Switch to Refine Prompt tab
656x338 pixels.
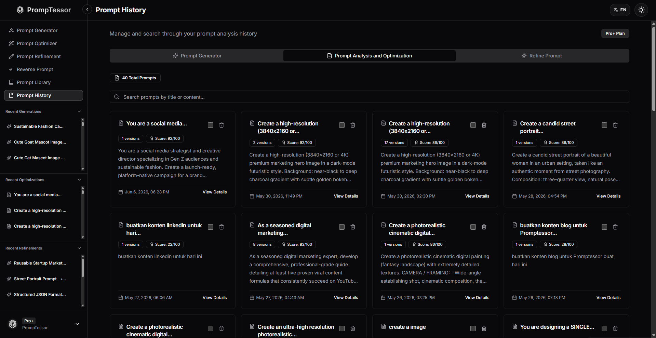542,56
